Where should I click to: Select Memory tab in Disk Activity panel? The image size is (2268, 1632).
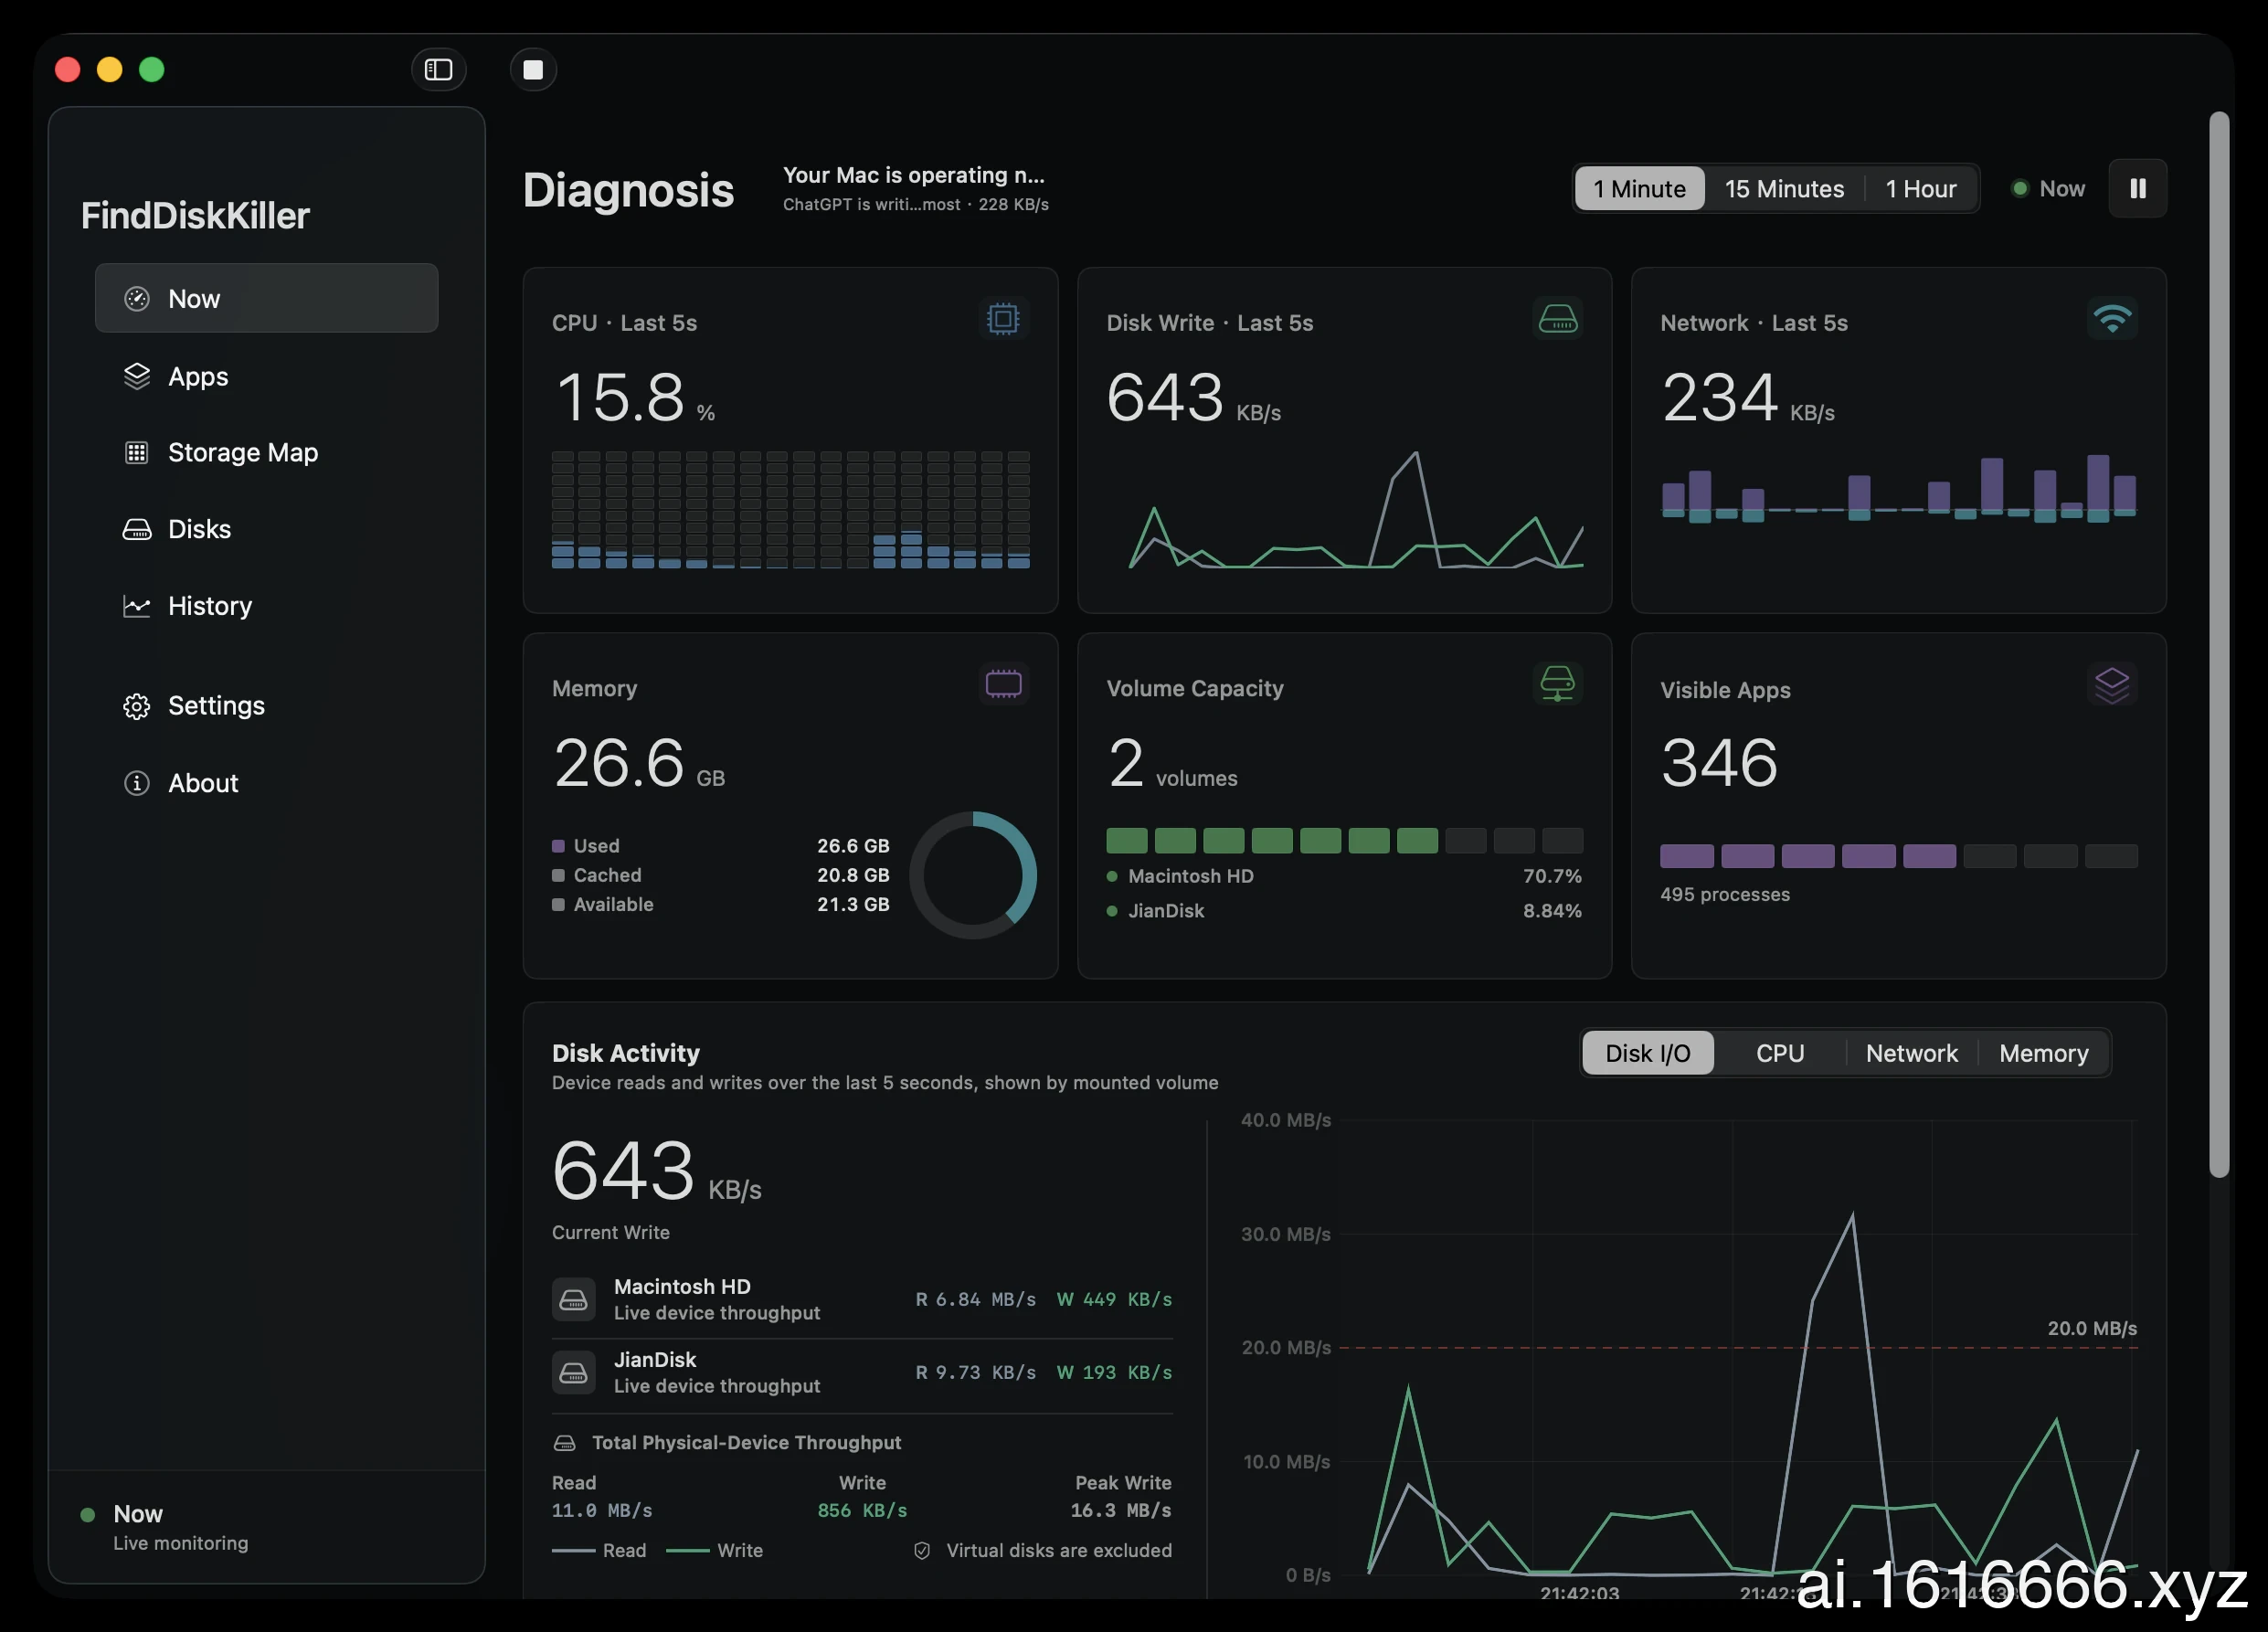click(x=2043, y=1053)
